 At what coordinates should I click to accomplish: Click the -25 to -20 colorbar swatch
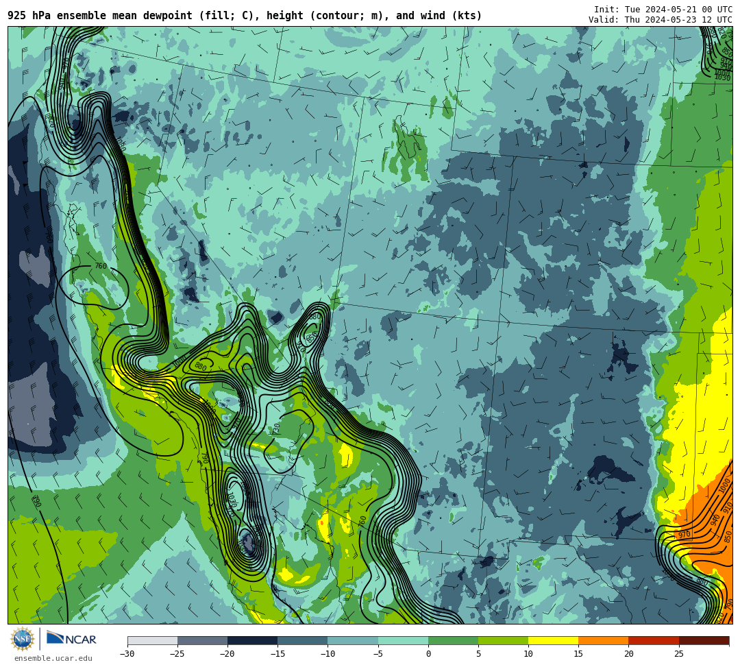click(202, 640)
